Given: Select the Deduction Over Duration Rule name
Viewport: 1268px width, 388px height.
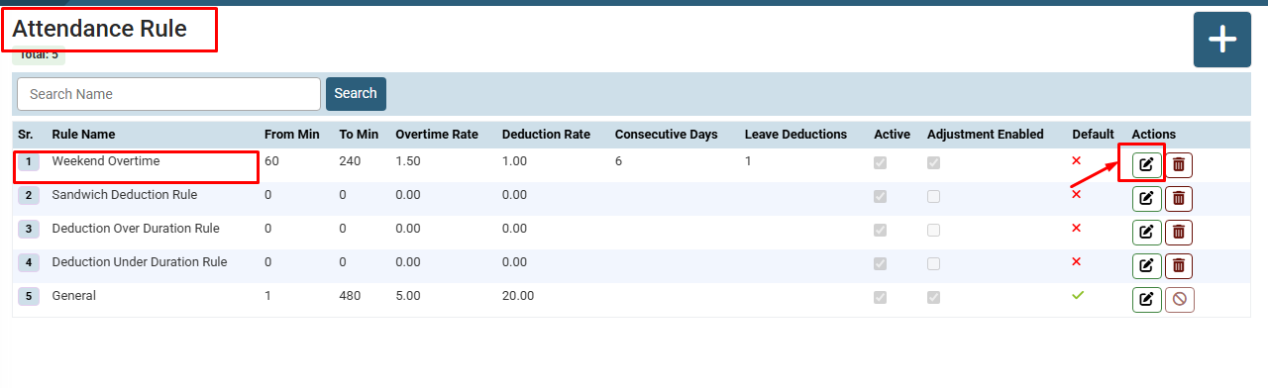Looking at the screenshot, I should (x=136, y=228).
